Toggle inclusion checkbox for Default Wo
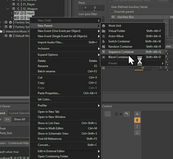173x159 pixels. click(6, 36)
